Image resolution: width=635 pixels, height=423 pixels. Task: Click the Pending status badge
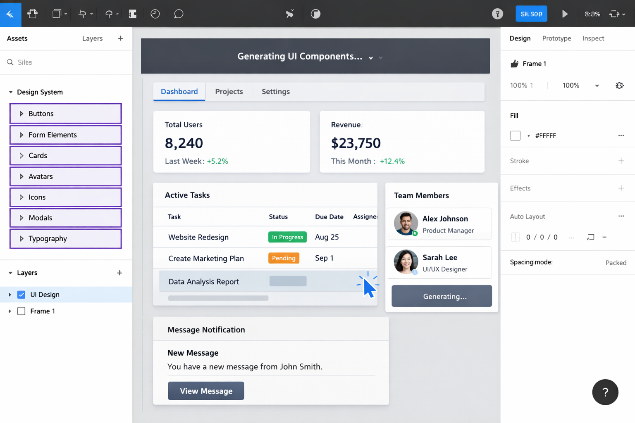(284, 258)
